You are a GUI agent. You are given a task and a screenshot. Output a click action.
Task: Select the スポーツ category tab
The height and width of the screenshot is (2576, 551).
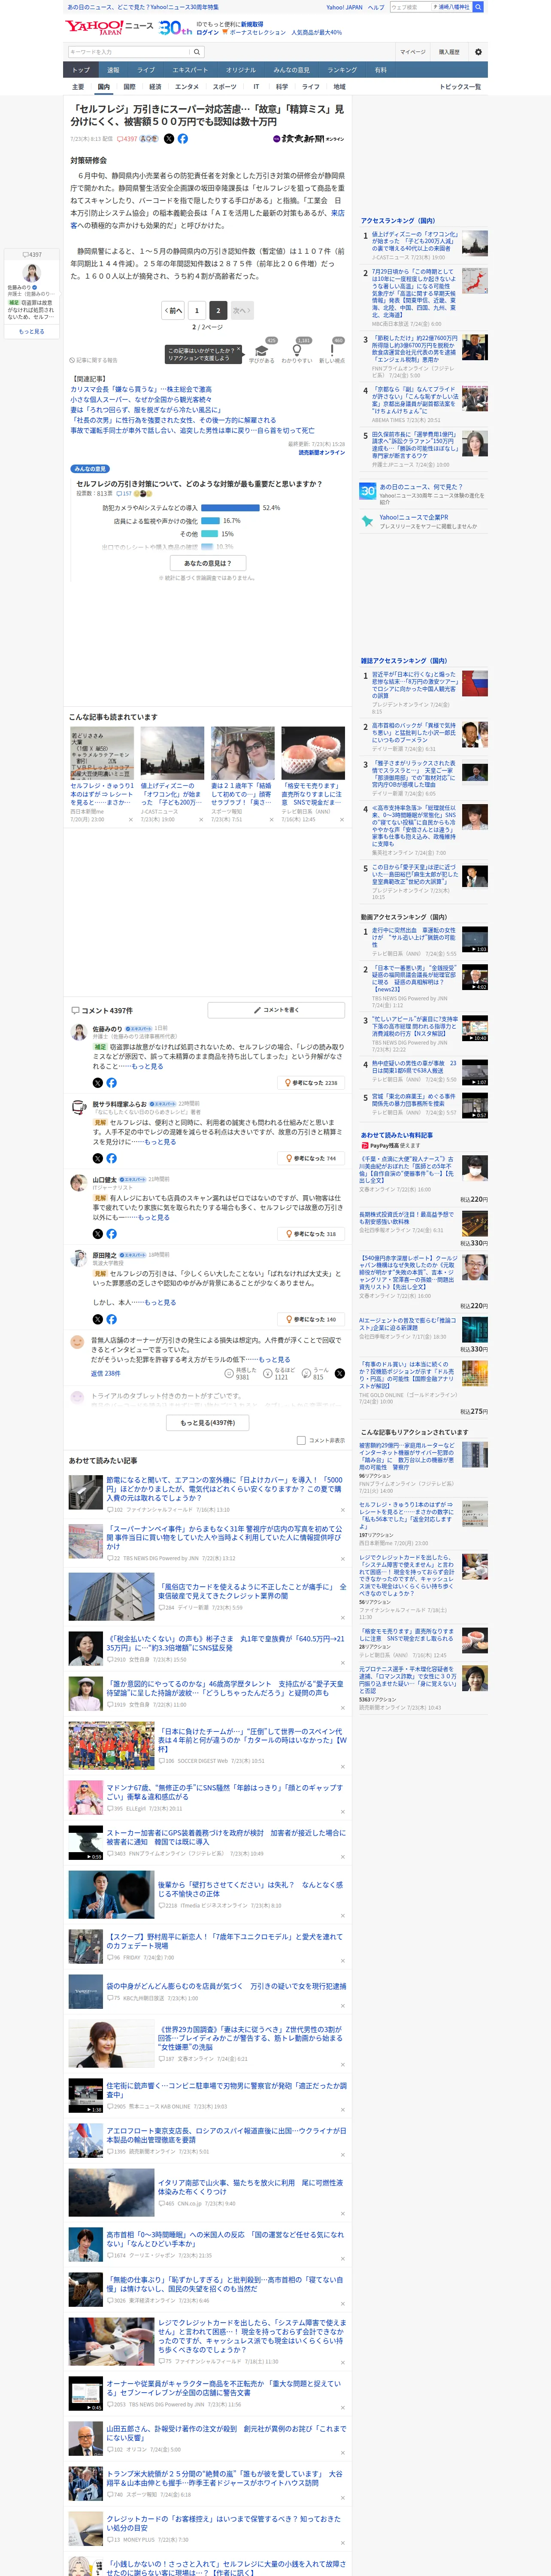[224, 87]
